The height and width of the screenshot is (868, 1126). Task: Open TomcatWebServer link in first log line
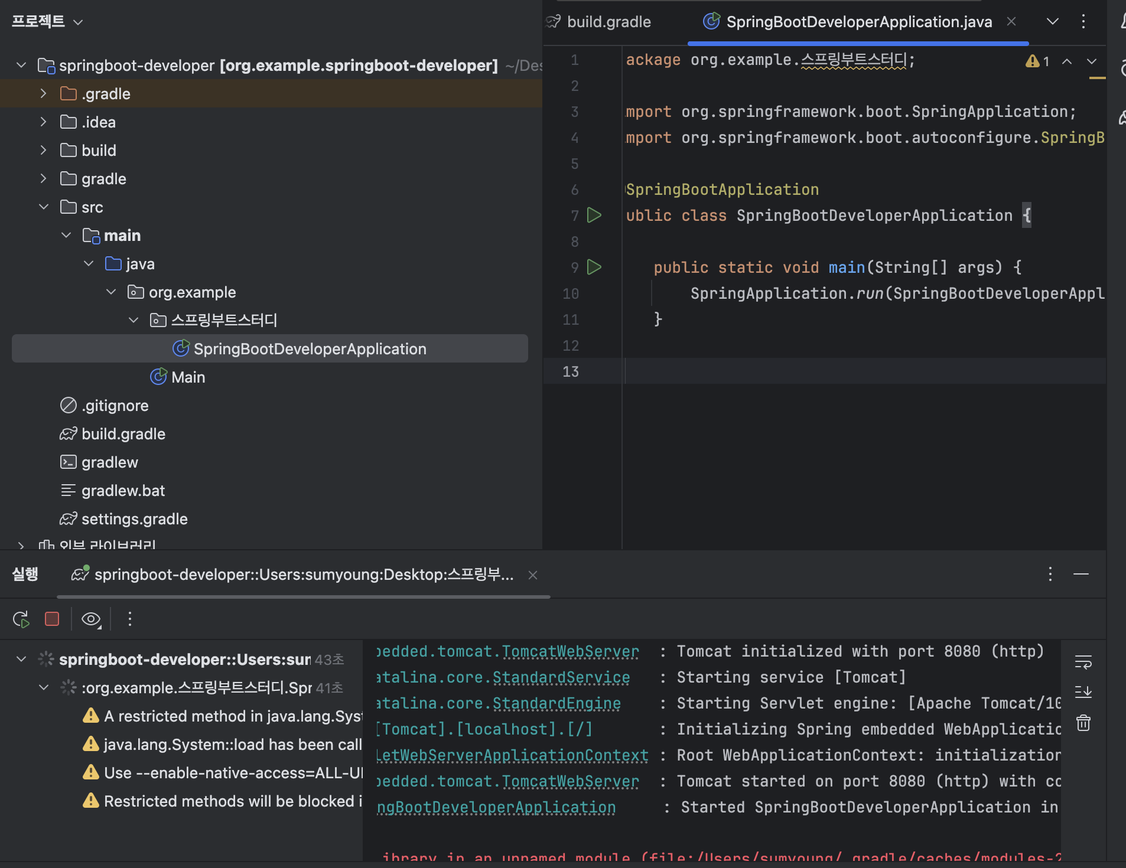(571, 651)
